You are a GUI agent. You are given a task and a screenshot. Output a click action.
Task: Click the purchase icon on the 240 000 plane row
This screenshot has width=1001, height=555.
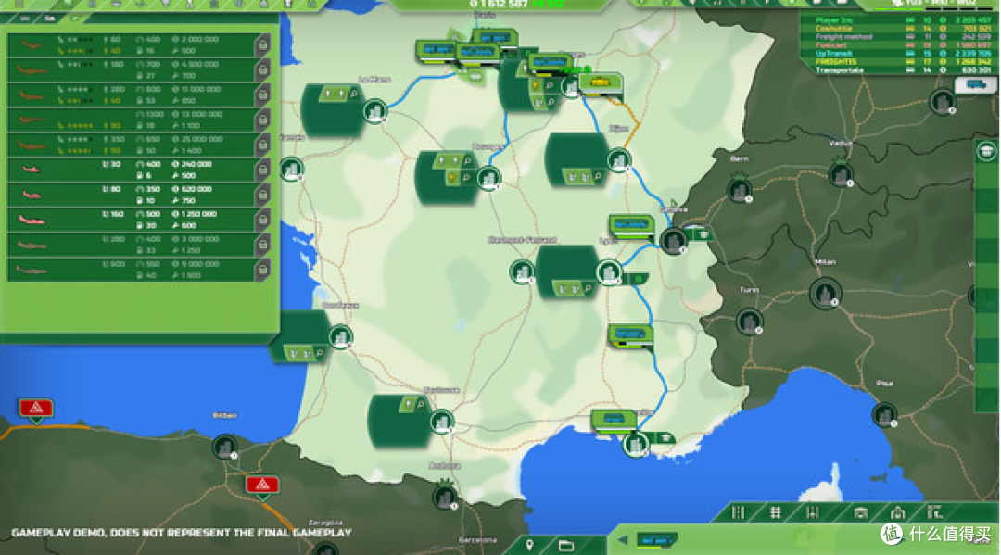tap(262, 170)
